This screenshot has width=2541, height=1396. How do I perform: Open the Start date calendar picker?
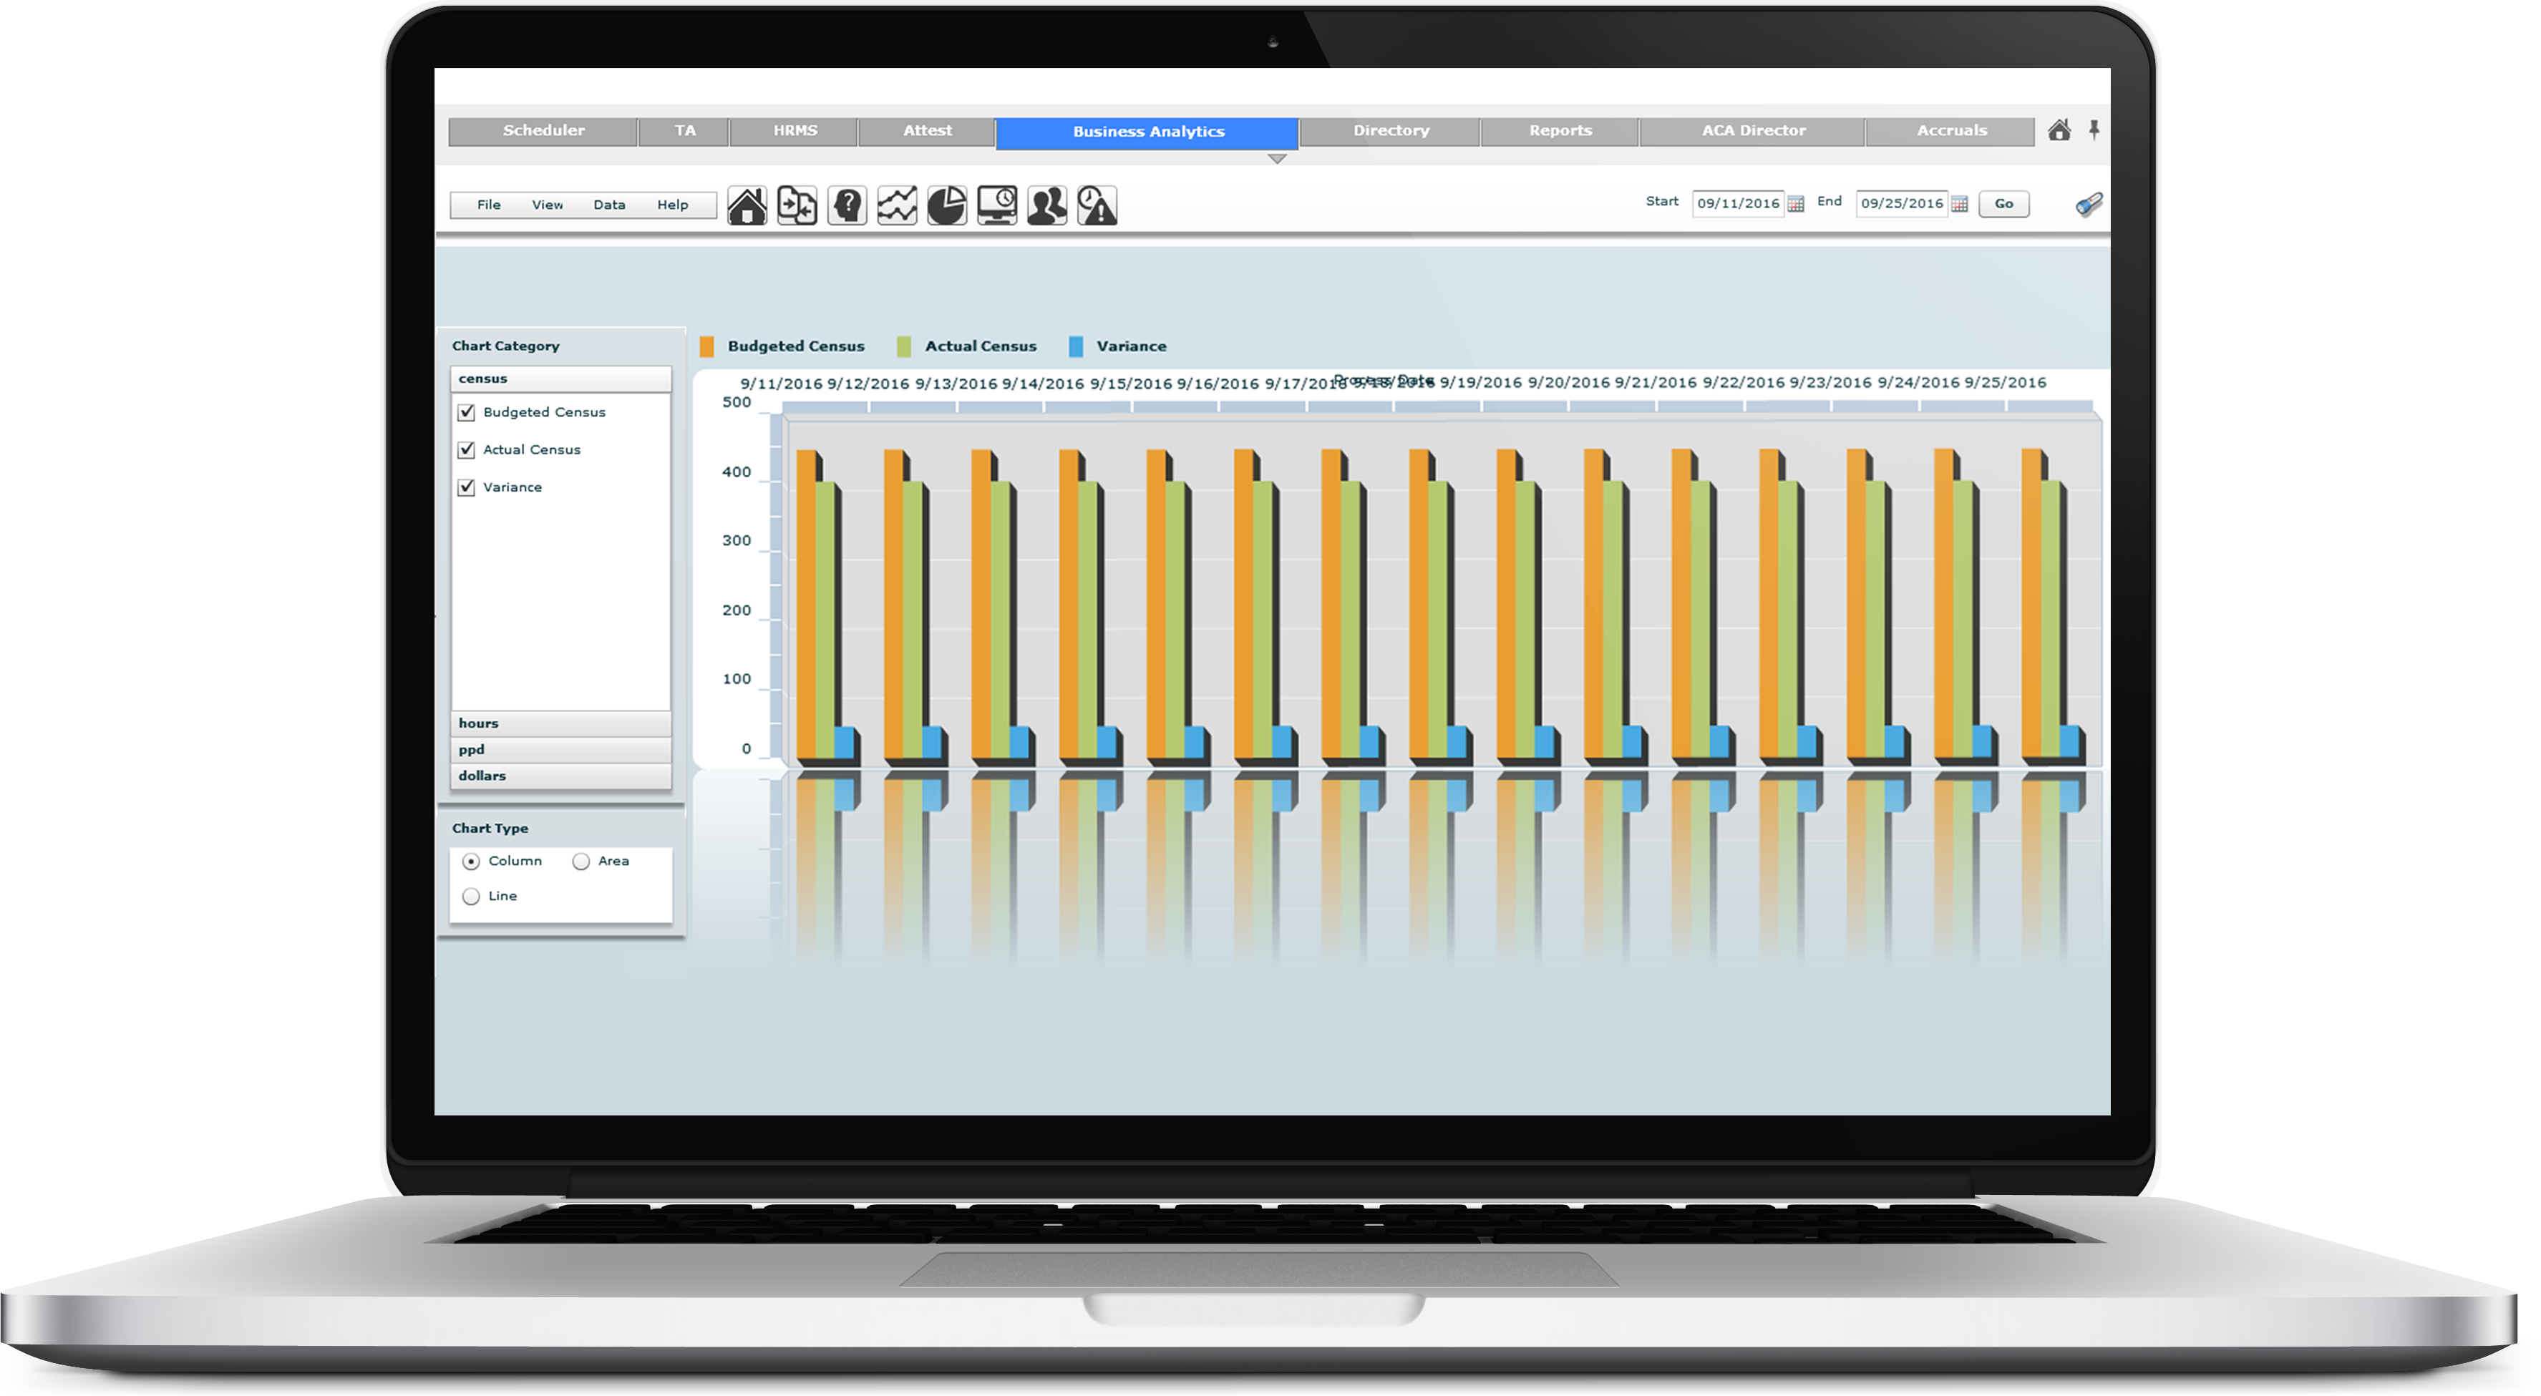tap(1797, 204)
